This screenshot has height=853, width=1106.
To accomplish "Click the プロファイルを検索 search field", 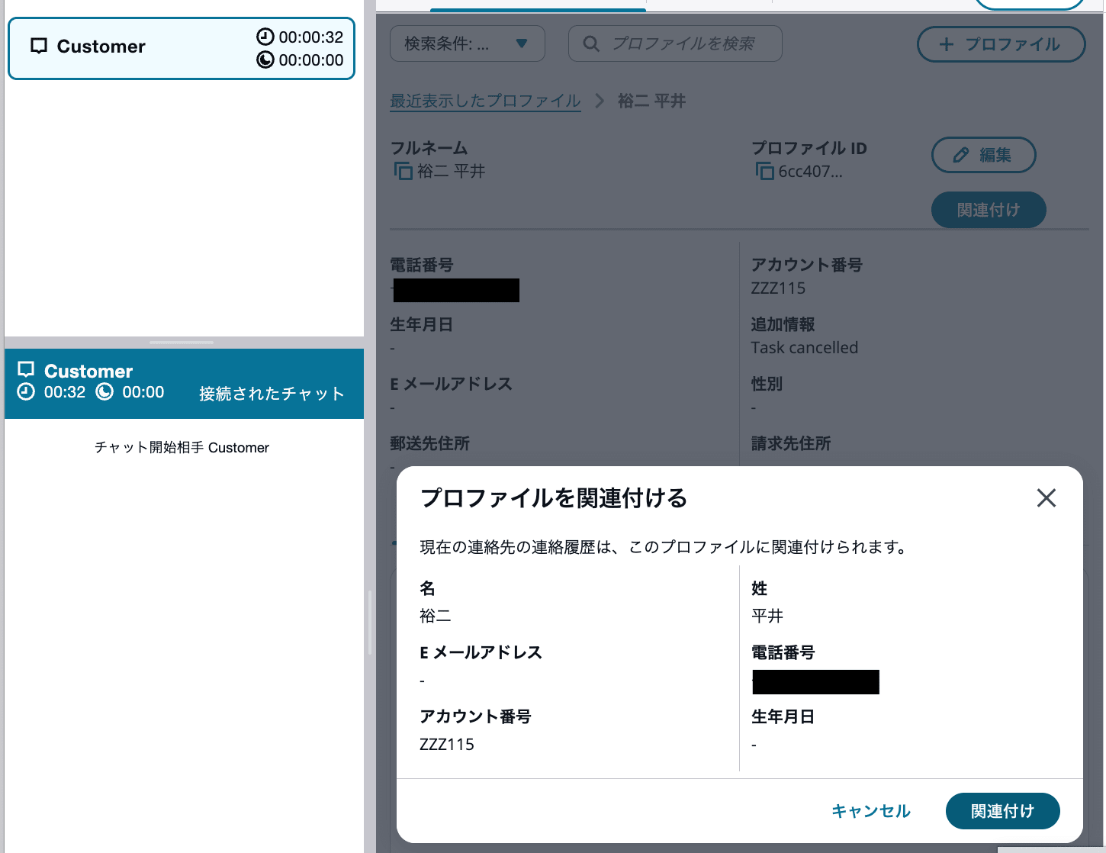I will click(x=686, y=43).
